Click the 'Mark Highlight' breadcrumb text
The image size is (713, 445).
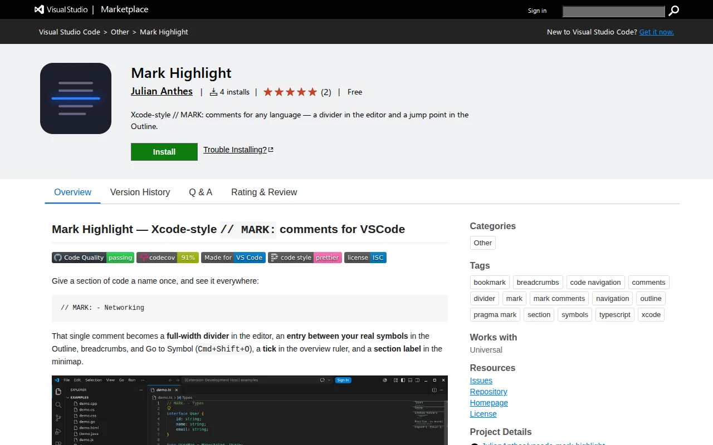coord(164,32)
